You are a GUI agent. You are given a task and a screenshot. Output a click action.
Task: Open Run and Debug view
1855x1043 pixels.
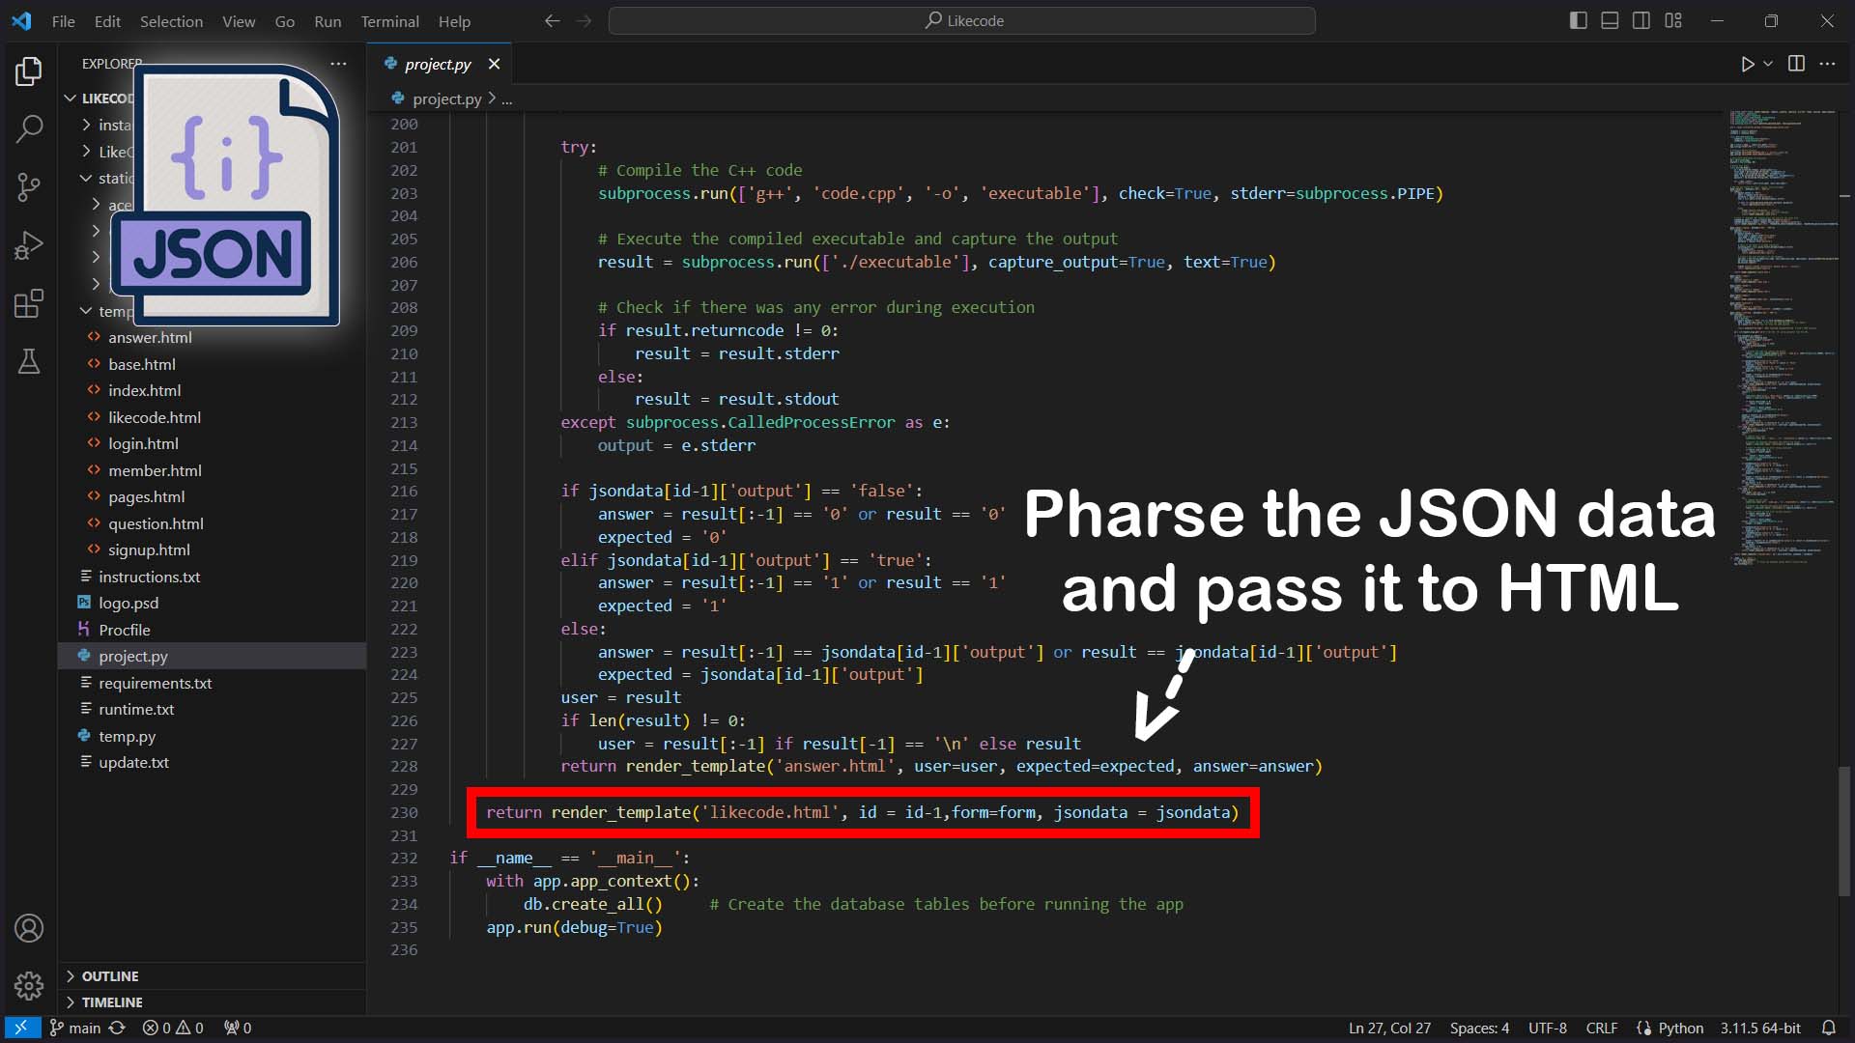pos(29,245)
